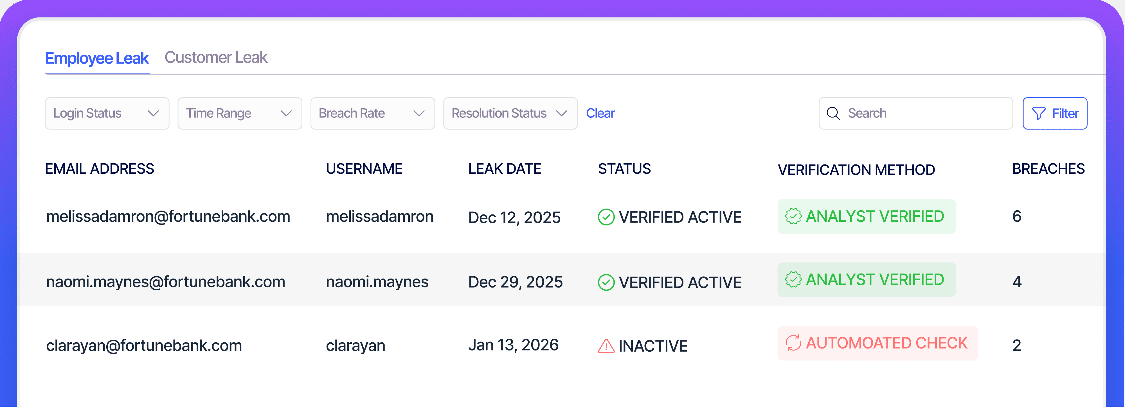Open the Login Status dropdown
Screen dimensions: 1125x407
pos(107,114)
